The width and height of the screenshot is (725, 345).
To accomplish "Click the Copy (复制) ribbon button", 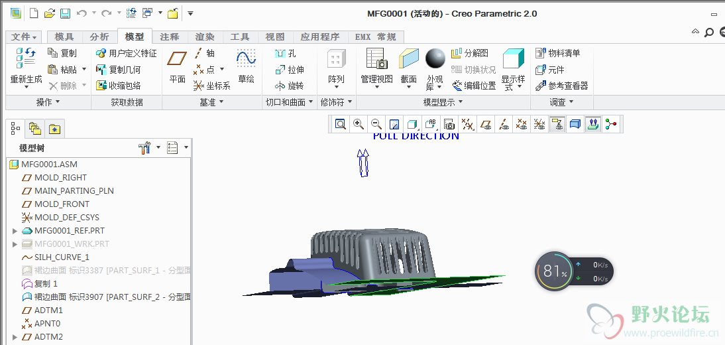I will [62, 53].
